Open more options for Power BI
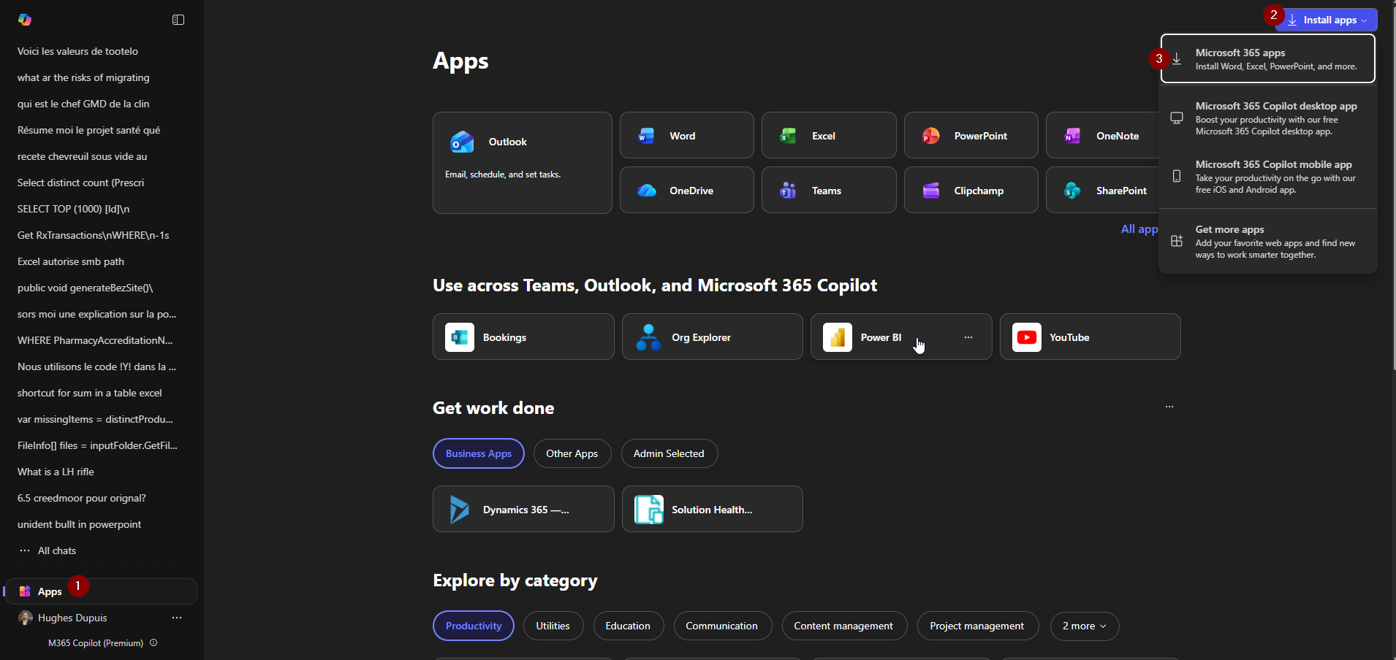1396x660 pixels. 968,337
